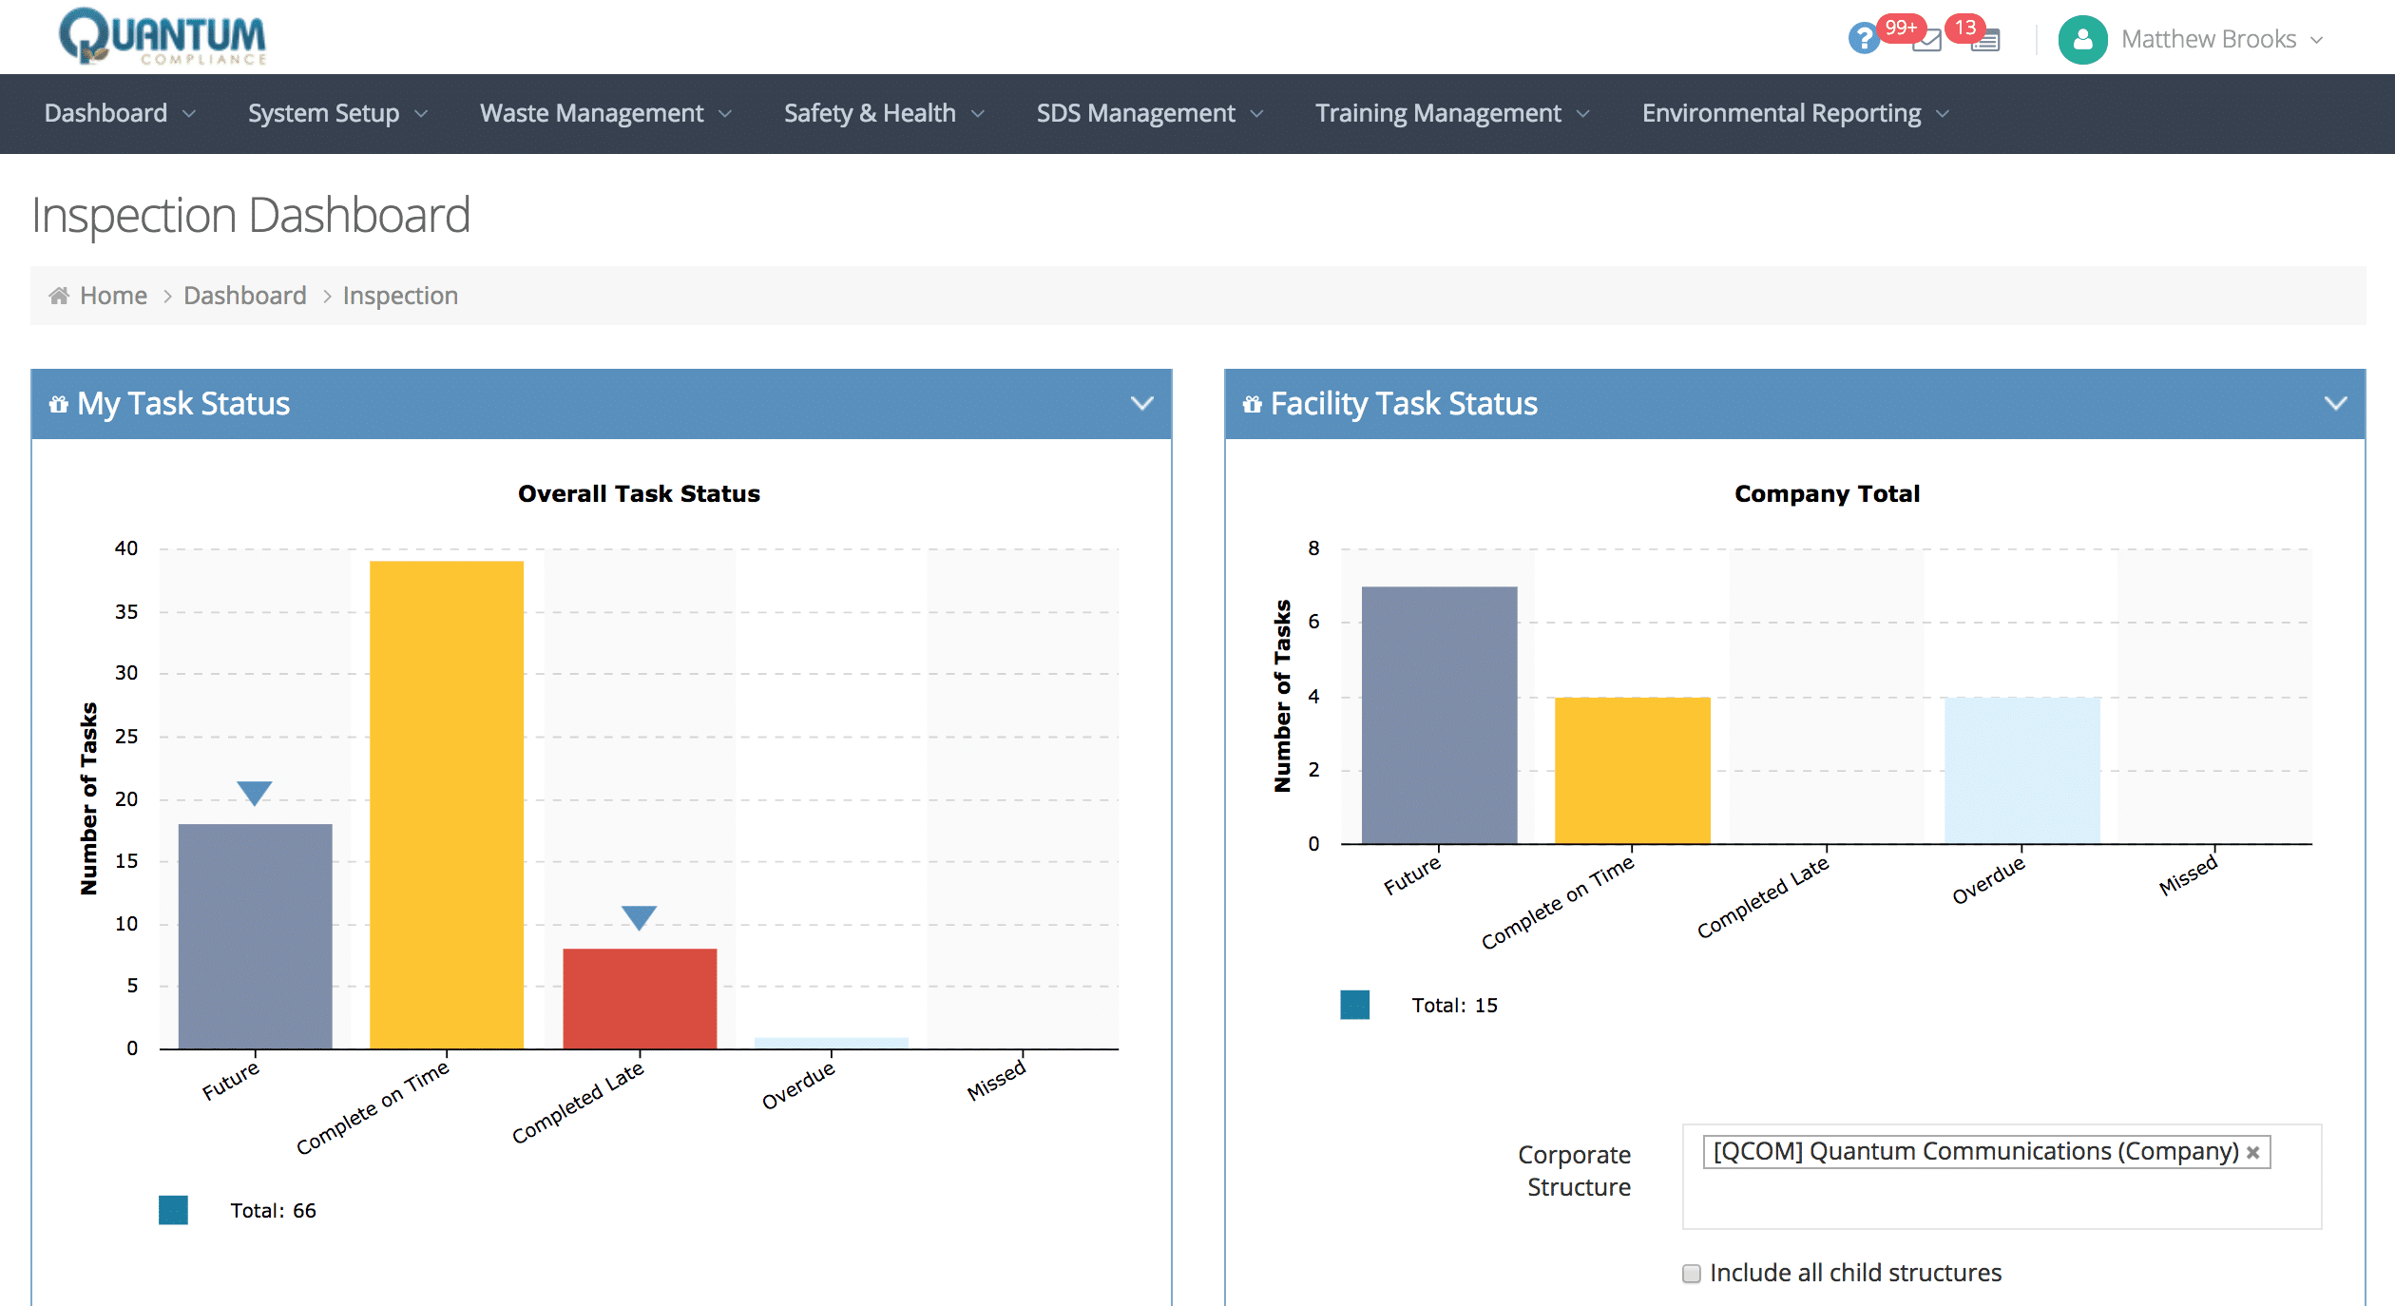Click the gift icon on My Task Status
Image resolution: width=2395 pixels, height=1306 pixels.
click(x=57, y=403)
